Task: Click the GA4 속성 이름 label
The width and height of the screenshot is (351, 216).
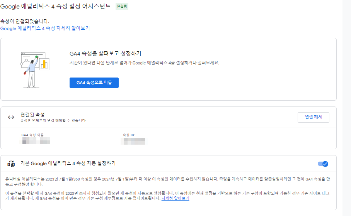Action: (x=32, y=135)
